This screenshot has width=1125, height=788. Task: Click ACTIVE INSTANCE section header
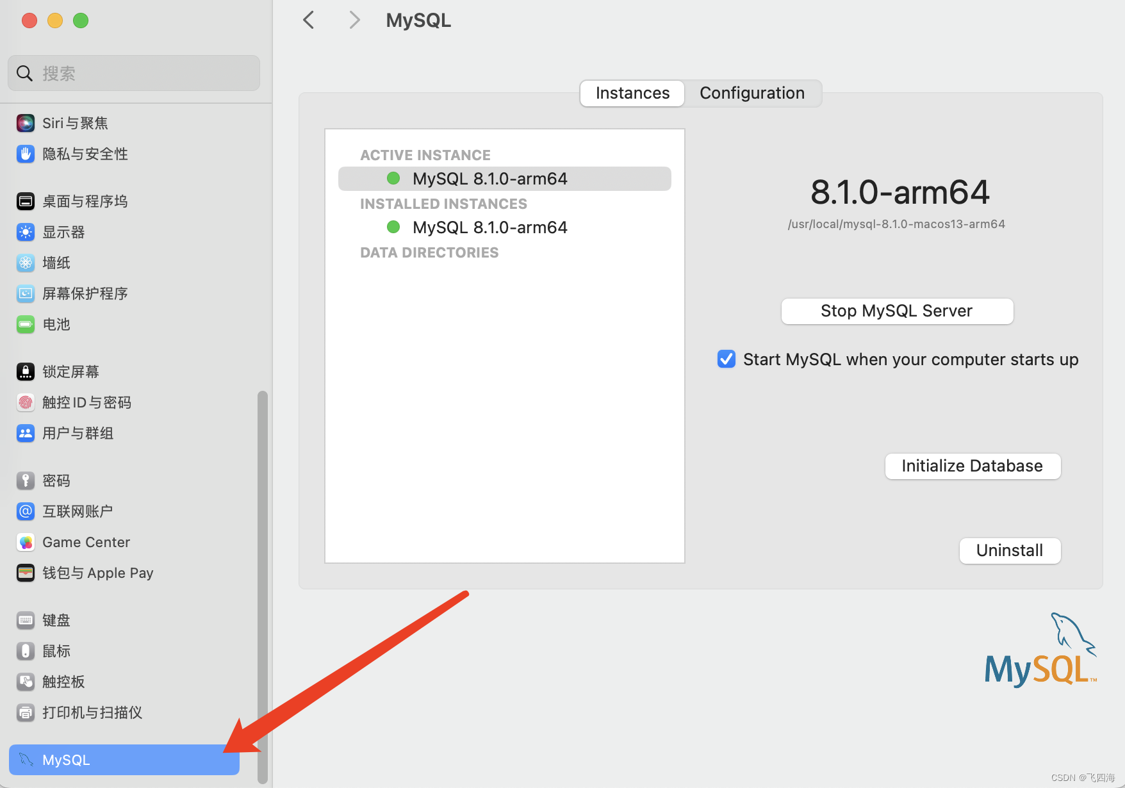pyautogui.click(x=425, y=155)
